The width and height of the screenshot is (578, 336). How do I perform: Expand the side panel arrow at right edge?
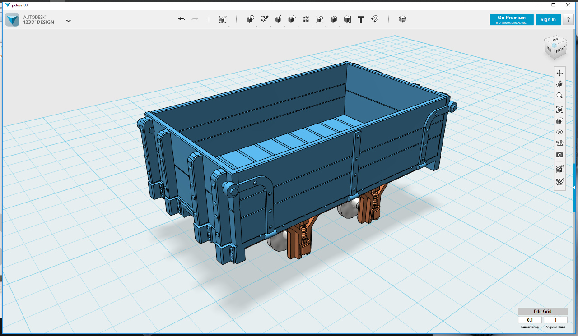point(574,187)
